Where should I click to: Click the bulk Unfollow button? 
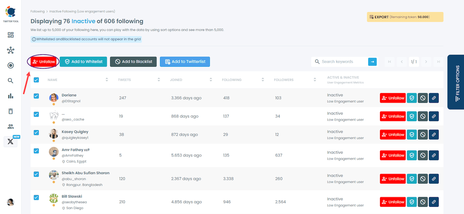coord(44,62)
